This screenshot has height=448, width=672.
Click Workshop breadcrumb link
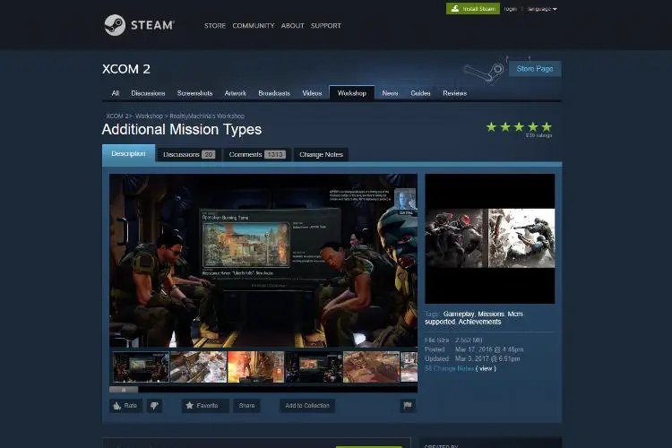click(x=149, y=116)
